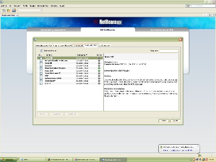Click the Windows Inicio start button
Screen dimensions: 216x162
(8, 160)
